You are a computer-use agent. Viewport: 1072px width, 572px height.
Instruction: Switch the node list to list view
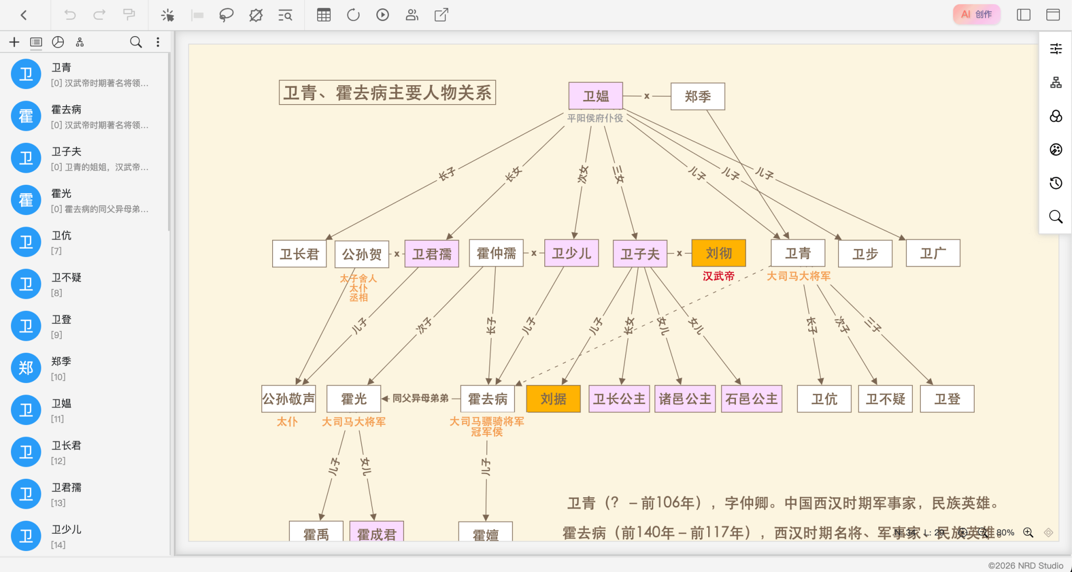(x=36, y=42)
